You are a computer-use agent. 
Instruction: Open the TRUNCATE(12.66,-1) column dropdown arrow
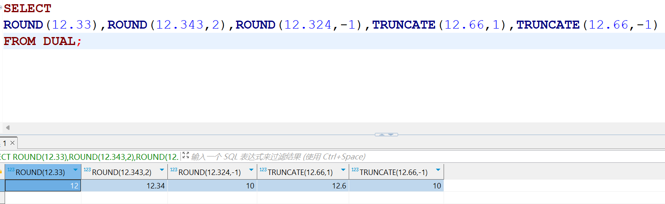pyautogui.click(x=438, y=170)
